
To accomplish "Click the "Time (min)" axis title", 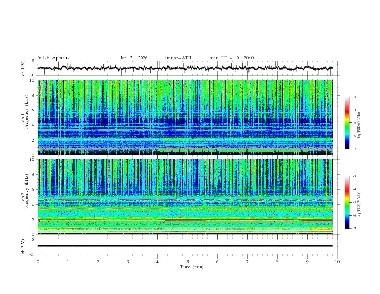I will 192,267.
